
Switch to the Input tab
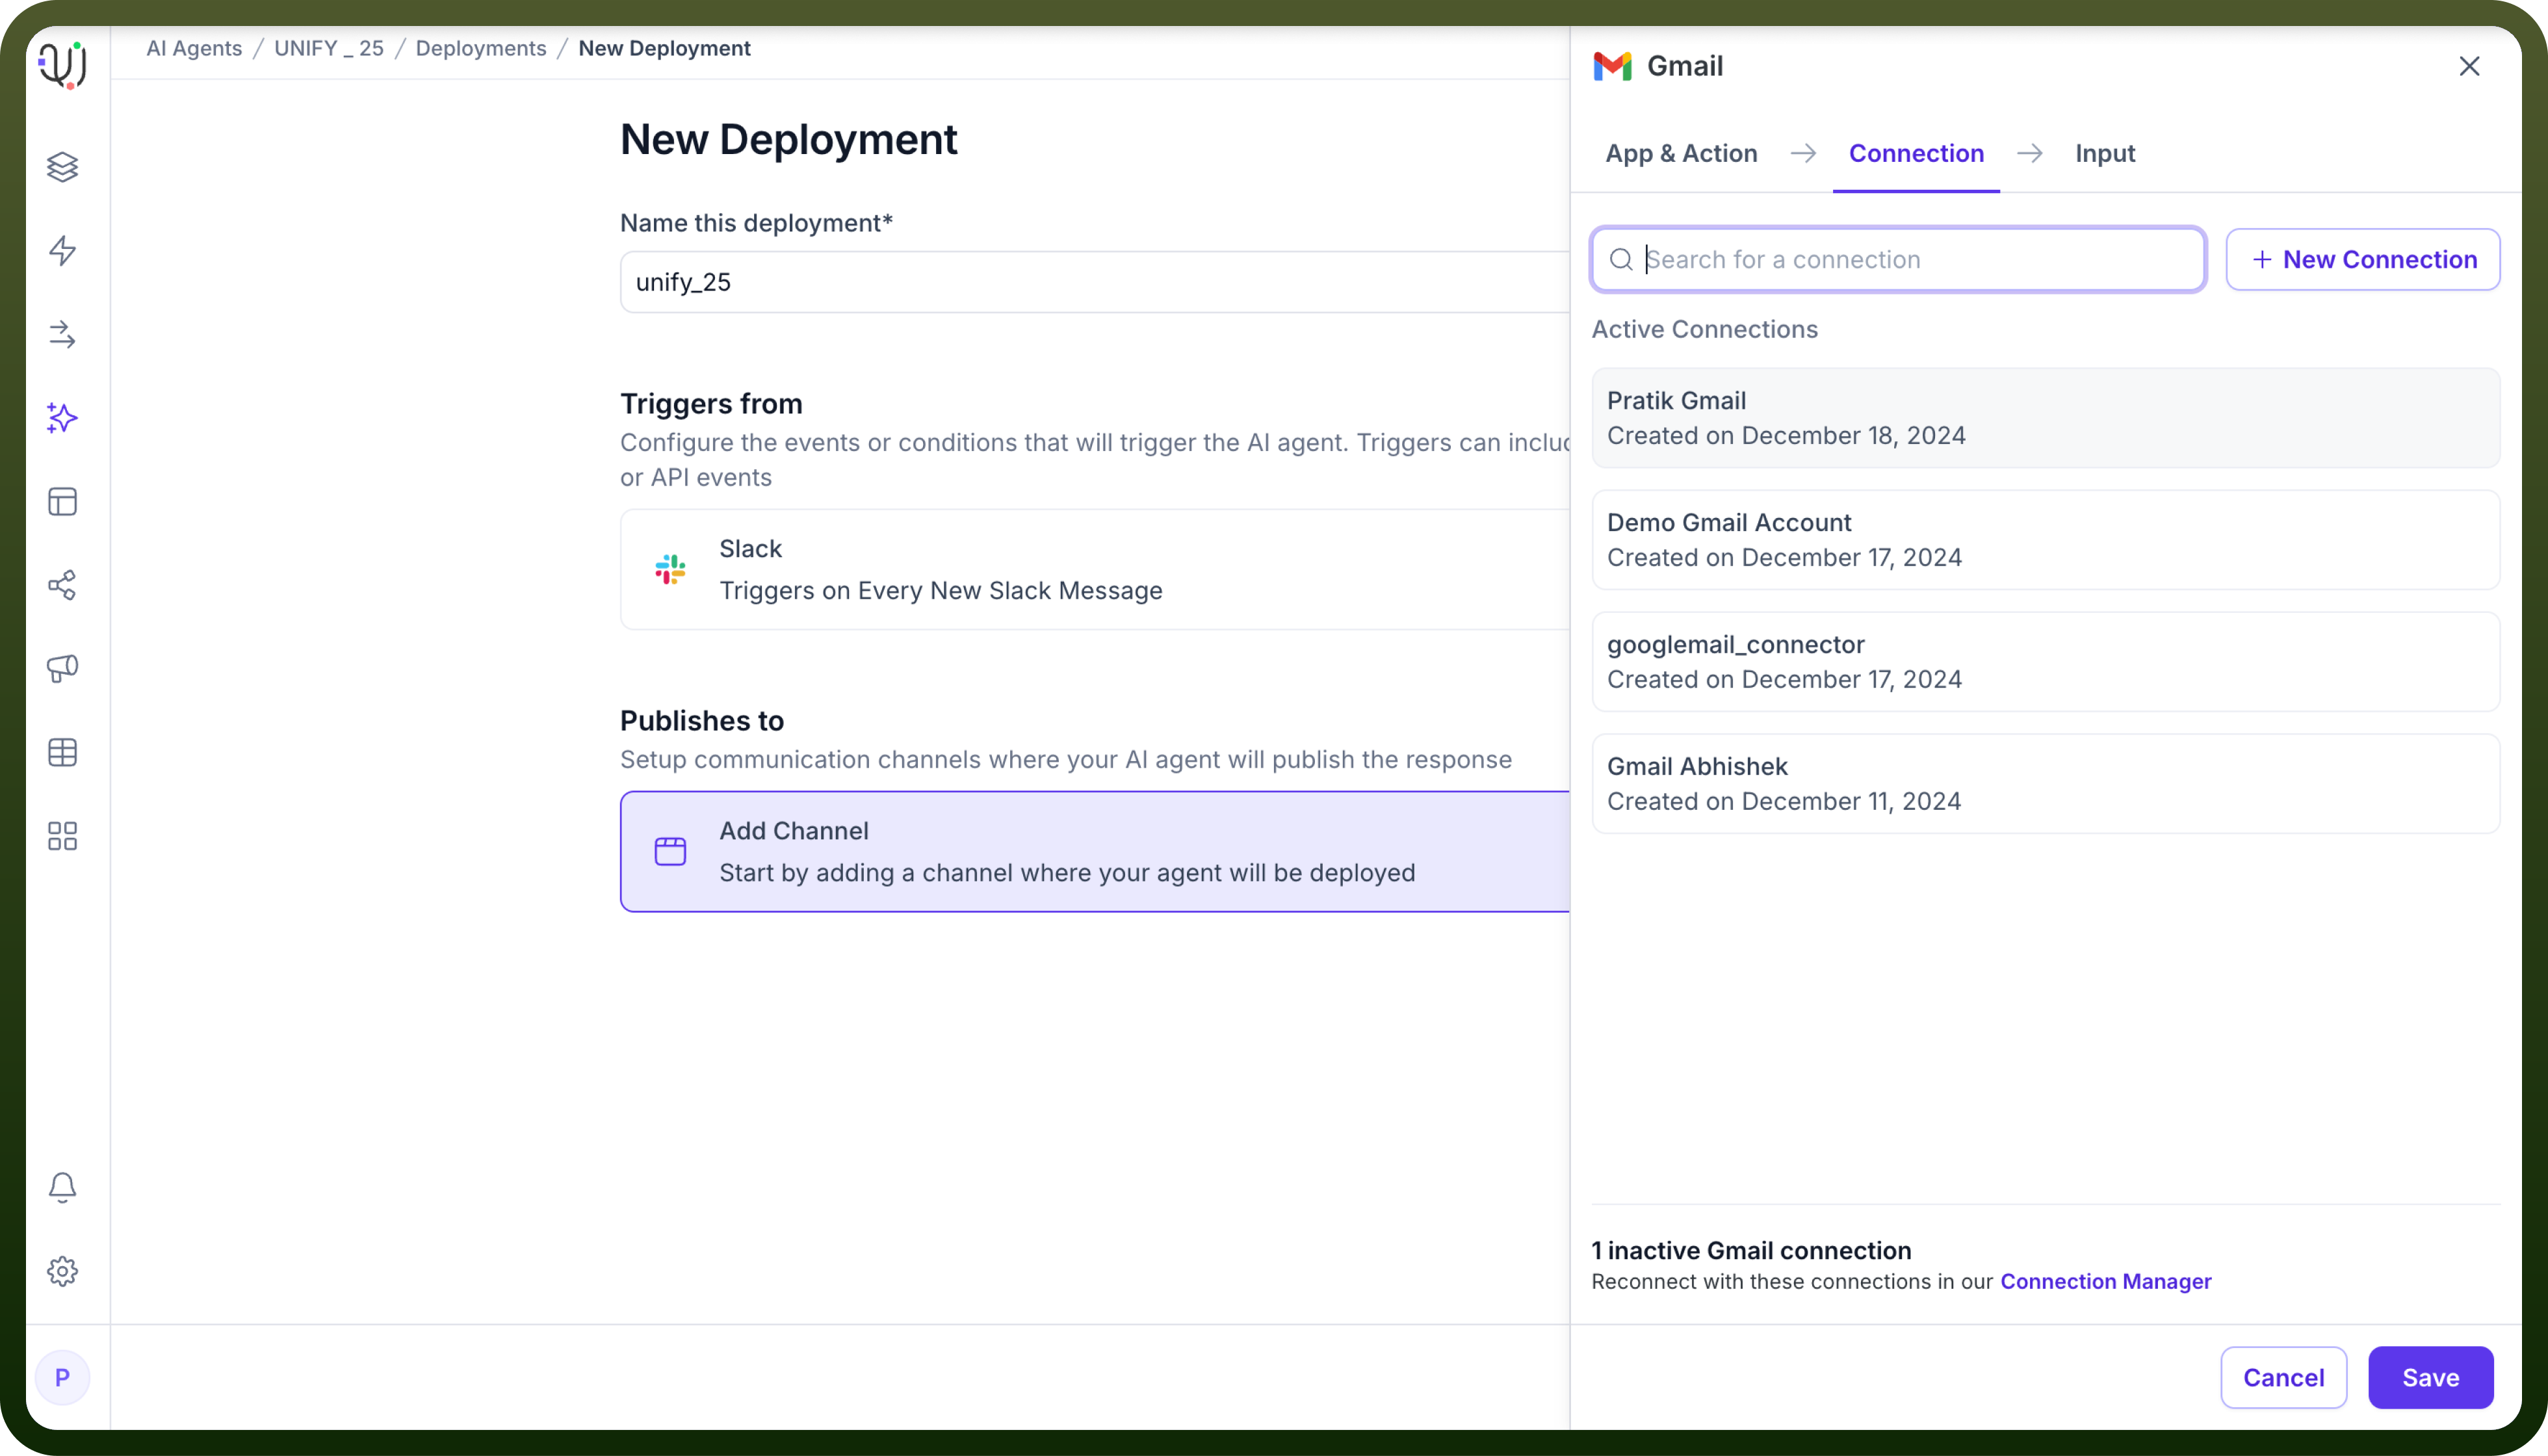(x=2105, y=153)
